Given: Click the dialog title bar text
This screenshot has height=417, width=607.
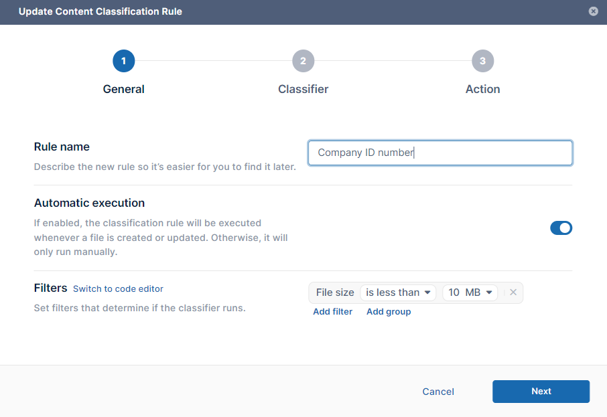Looking at the screenshot, I should (100, 11).
